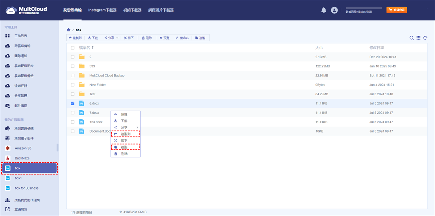Click the notification bell icon
Screen dimensions: 435x216
click(x=324, y=11)
